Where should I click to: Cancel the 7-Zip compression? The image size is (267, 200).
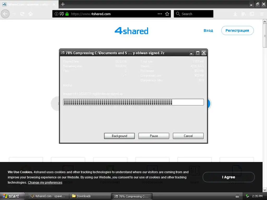pos(188,136)
